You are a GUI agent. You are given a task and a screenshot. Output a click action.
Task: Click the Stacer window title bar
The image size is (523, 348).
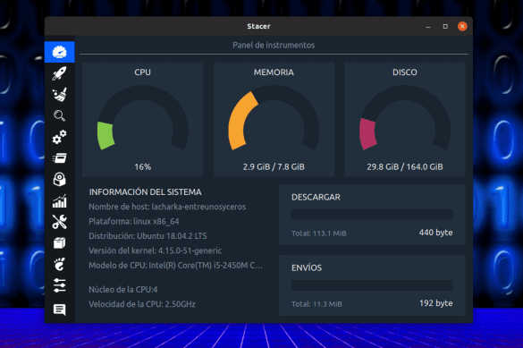(258, 26)
